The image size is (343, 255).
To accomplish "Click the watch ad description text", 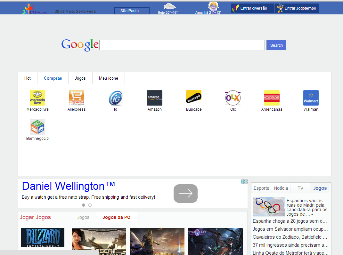I will click(x=88, y=197).
